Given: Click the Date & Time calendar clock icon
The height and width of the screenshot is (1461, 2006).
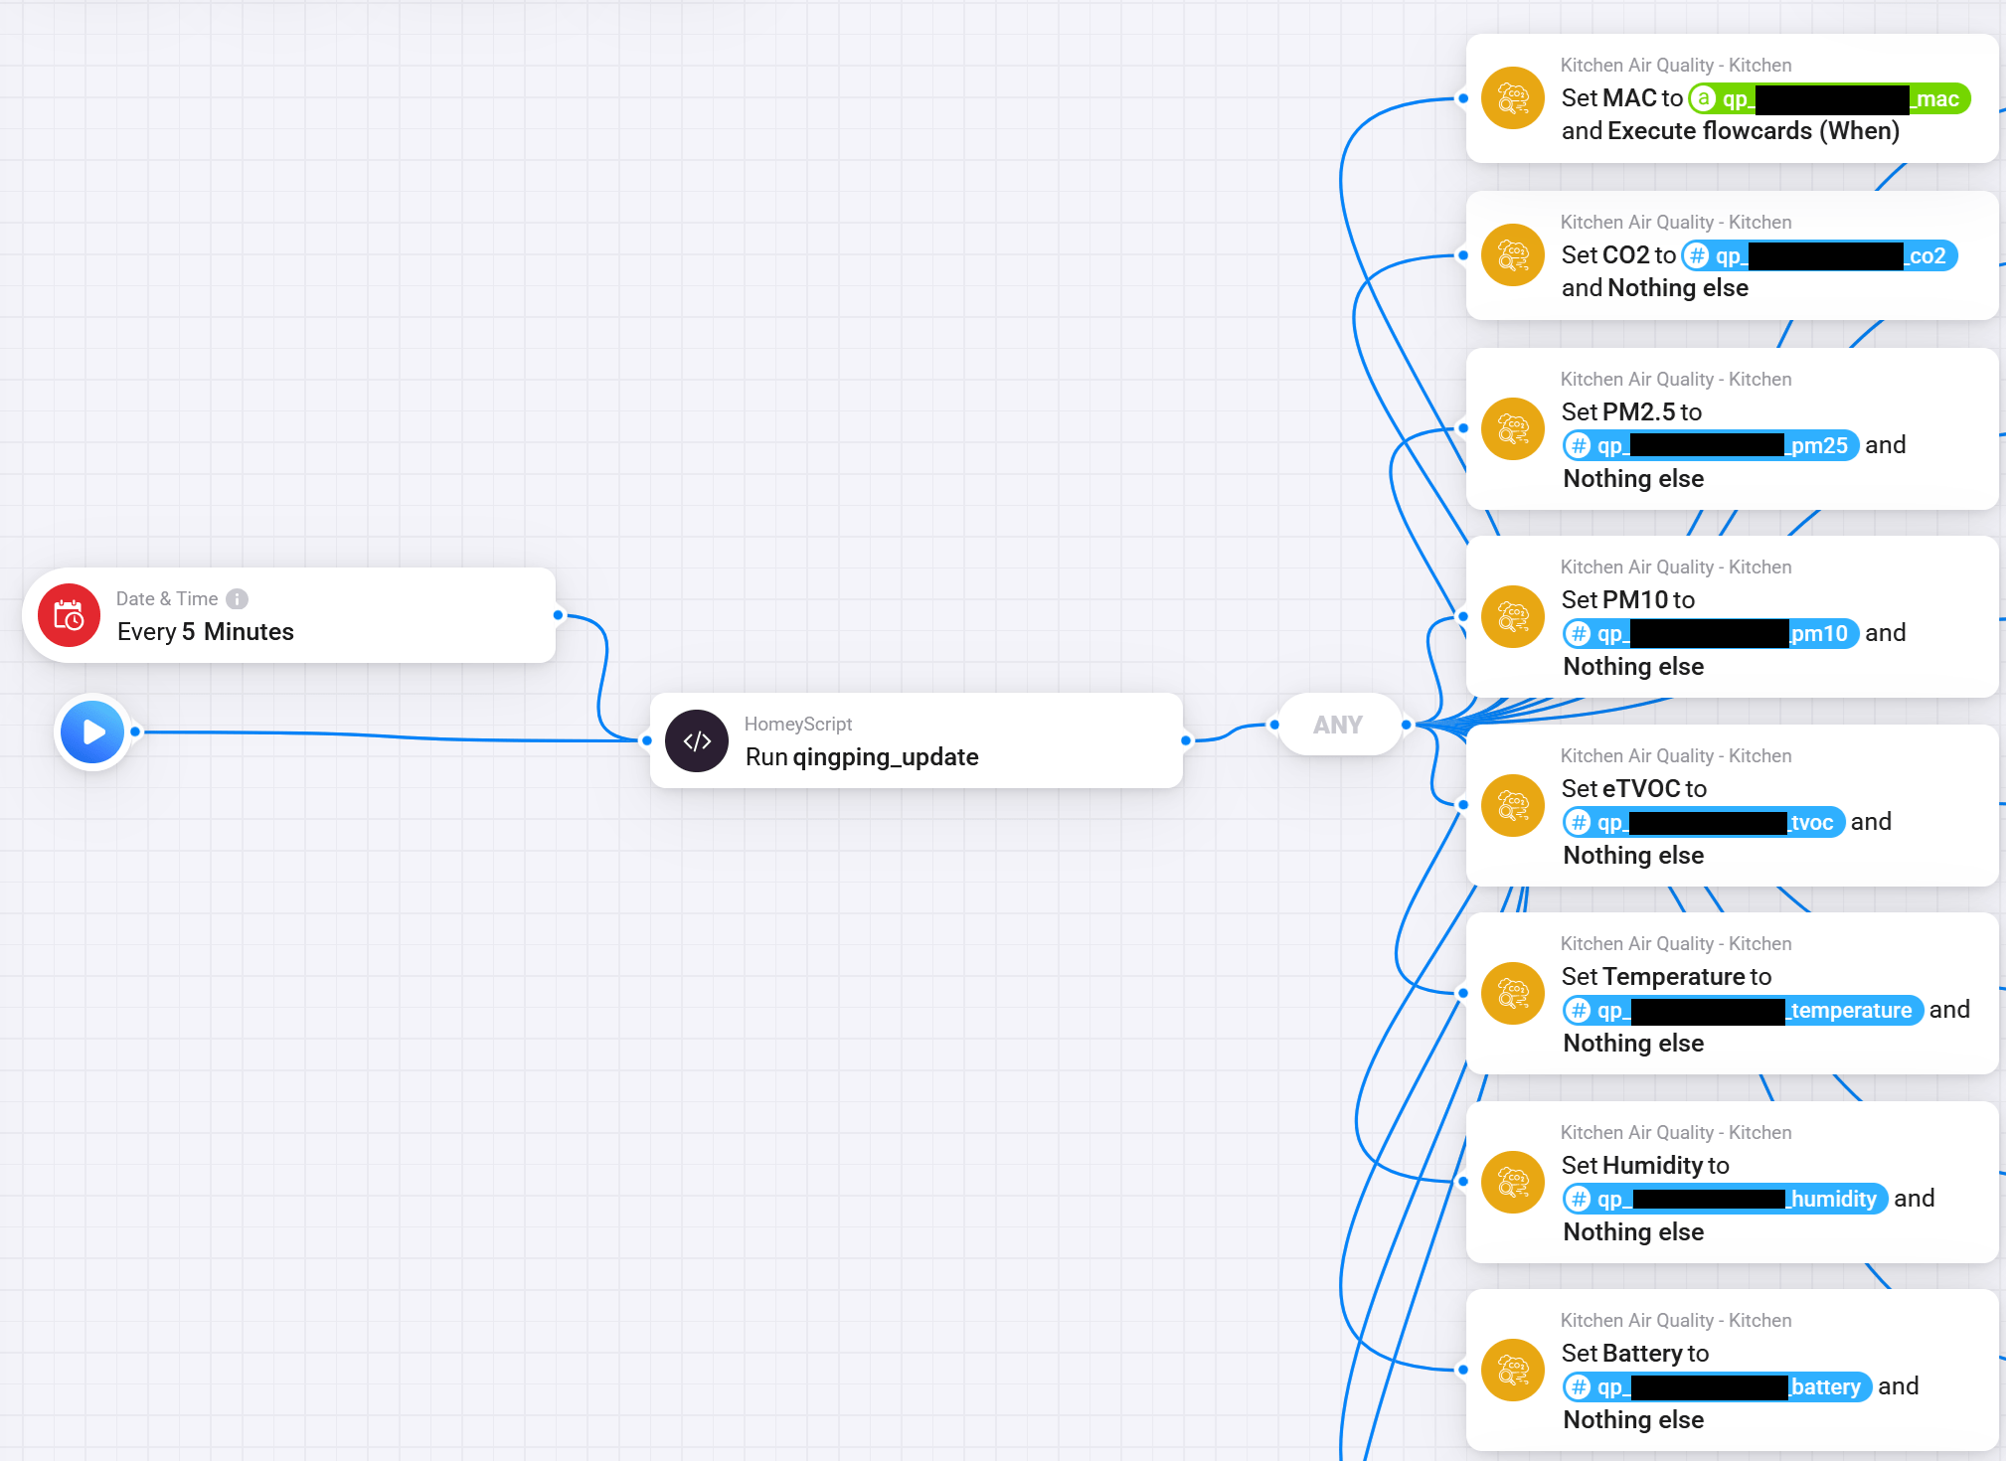Looking at the screenshot, I should point(69,615).
